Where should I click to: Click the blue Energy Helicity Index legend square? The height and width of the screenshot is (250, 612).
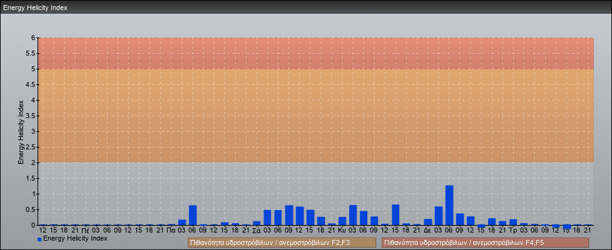(x=39, y=239)
